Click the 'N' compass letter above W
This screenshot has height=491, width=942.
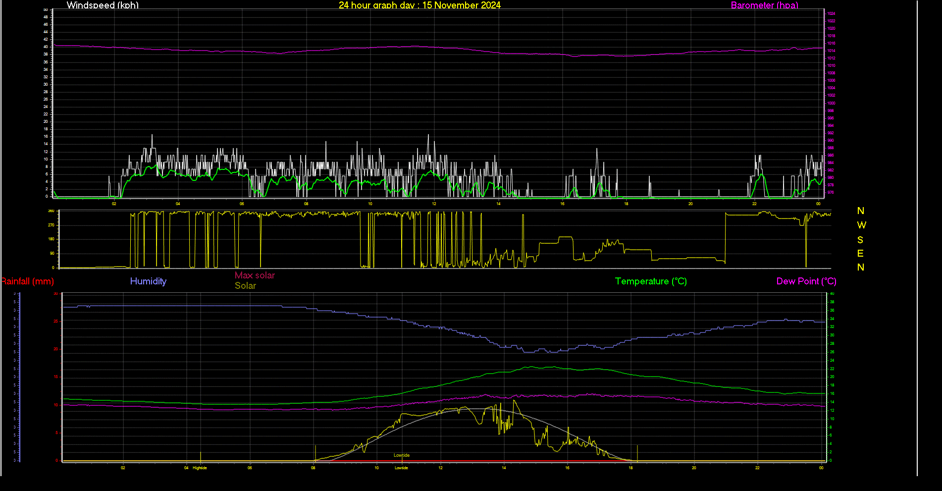(x=861, y=211)
